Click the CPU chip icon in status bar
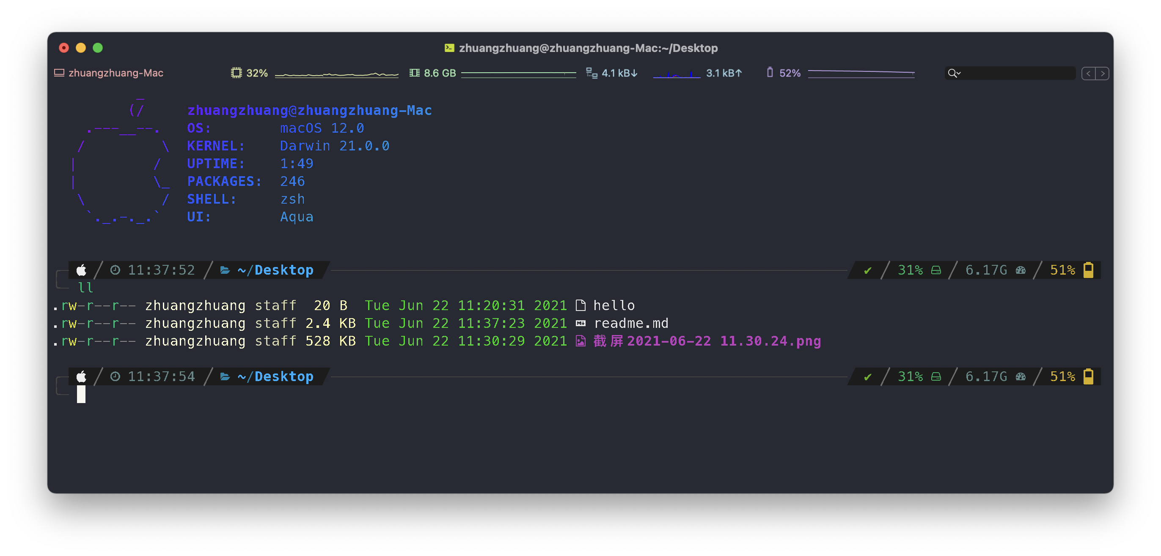This screenshot has height=556, width=1161. (x=236, y=73)
